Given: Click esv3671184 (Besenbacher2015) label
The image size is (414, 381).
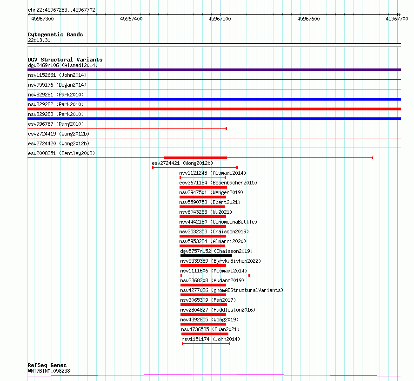Looking at the screenshot, I should click(218, 183).
